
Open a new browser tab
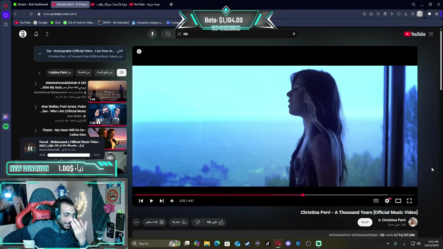pos(171,4)
